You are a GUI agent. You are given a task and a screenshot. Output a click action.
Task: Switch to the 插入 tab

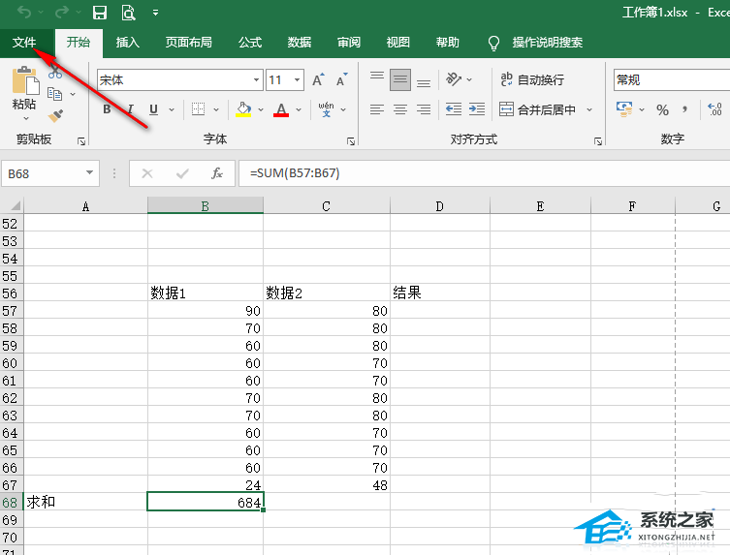tap(128, 43)
